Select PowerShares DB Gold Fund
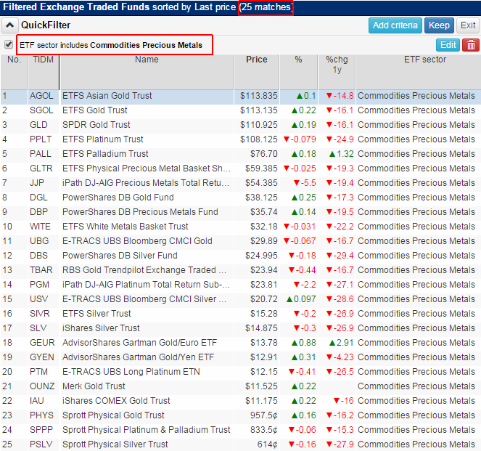The image size is (481, 451). [x=118, y=198]
